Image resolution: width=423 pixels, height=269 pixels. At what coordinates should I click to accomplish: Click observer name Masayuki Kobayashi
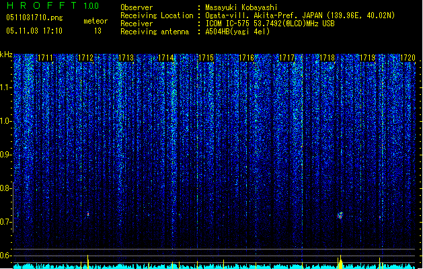pos(241,7)
